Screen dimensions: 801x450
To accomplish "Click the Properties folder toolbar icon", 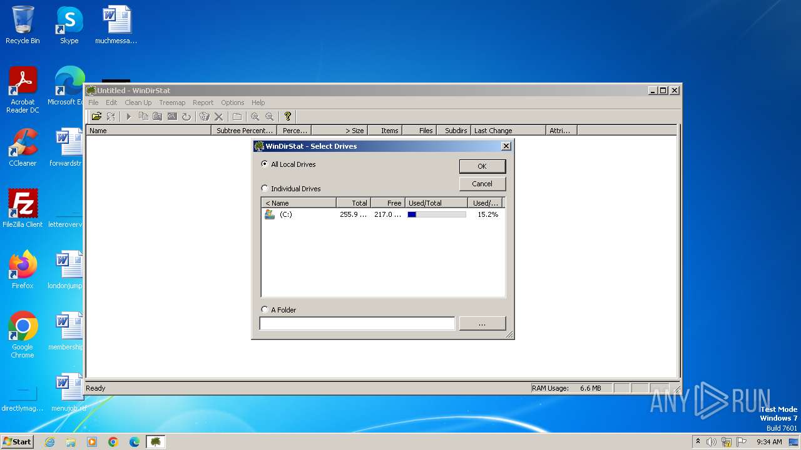I will click(x=237, y=116).
